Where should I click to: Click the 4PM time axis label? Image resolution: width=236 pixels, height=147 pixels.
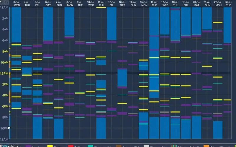pyautogui.click(x=5, y=95)
